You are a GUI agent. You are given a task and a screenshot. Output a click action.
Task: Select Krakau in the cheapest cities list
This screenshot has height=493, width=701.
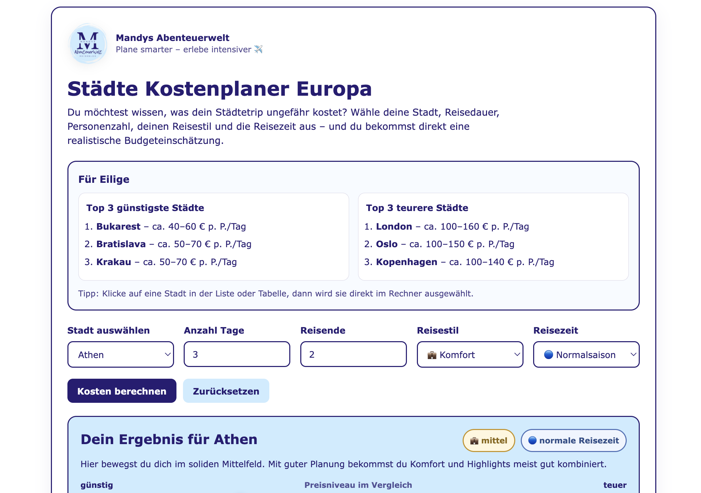point(114,262)
